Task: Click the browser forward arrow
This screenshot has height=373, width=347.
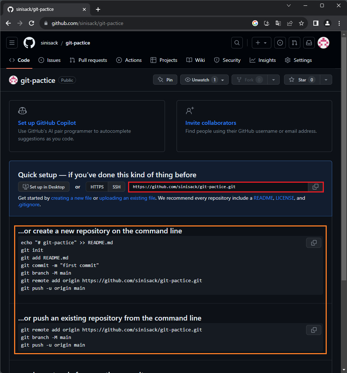Action: 20,23
